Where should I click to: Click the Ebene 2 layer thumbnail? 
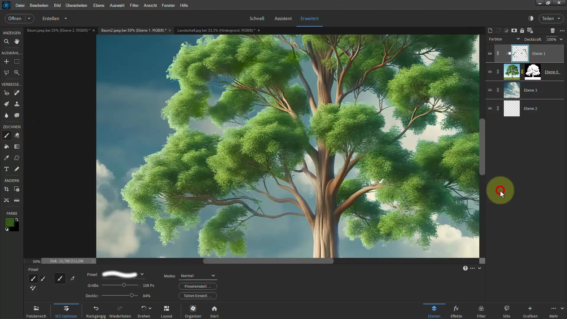pyautogui.click(x=511, y=108)
